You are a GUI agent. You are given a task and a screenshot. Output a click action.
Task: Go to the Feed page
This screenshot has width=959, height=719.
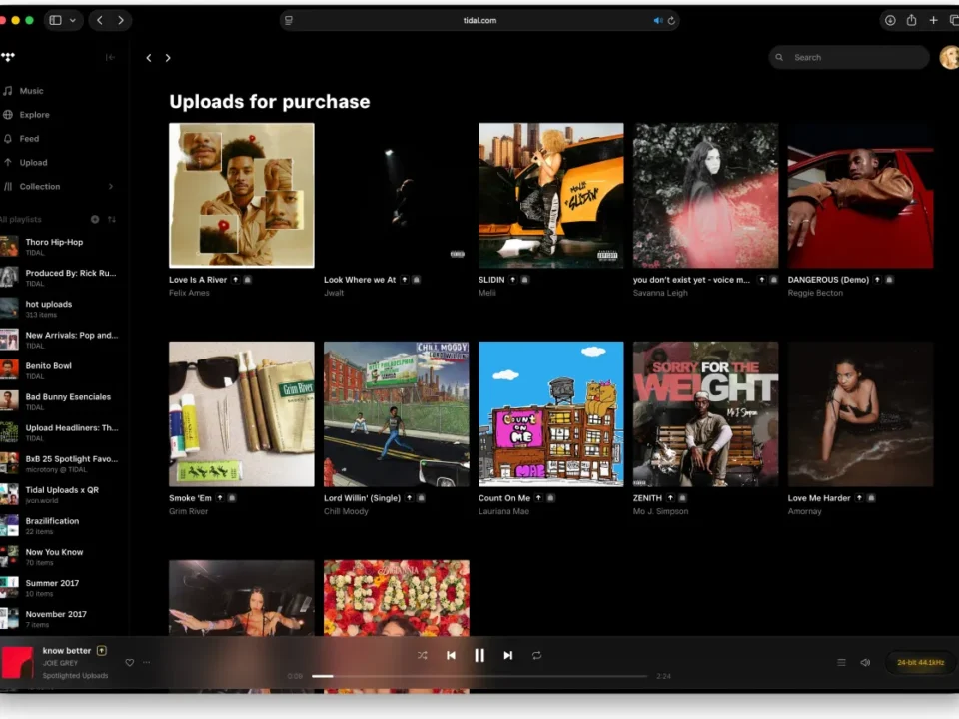29,139
